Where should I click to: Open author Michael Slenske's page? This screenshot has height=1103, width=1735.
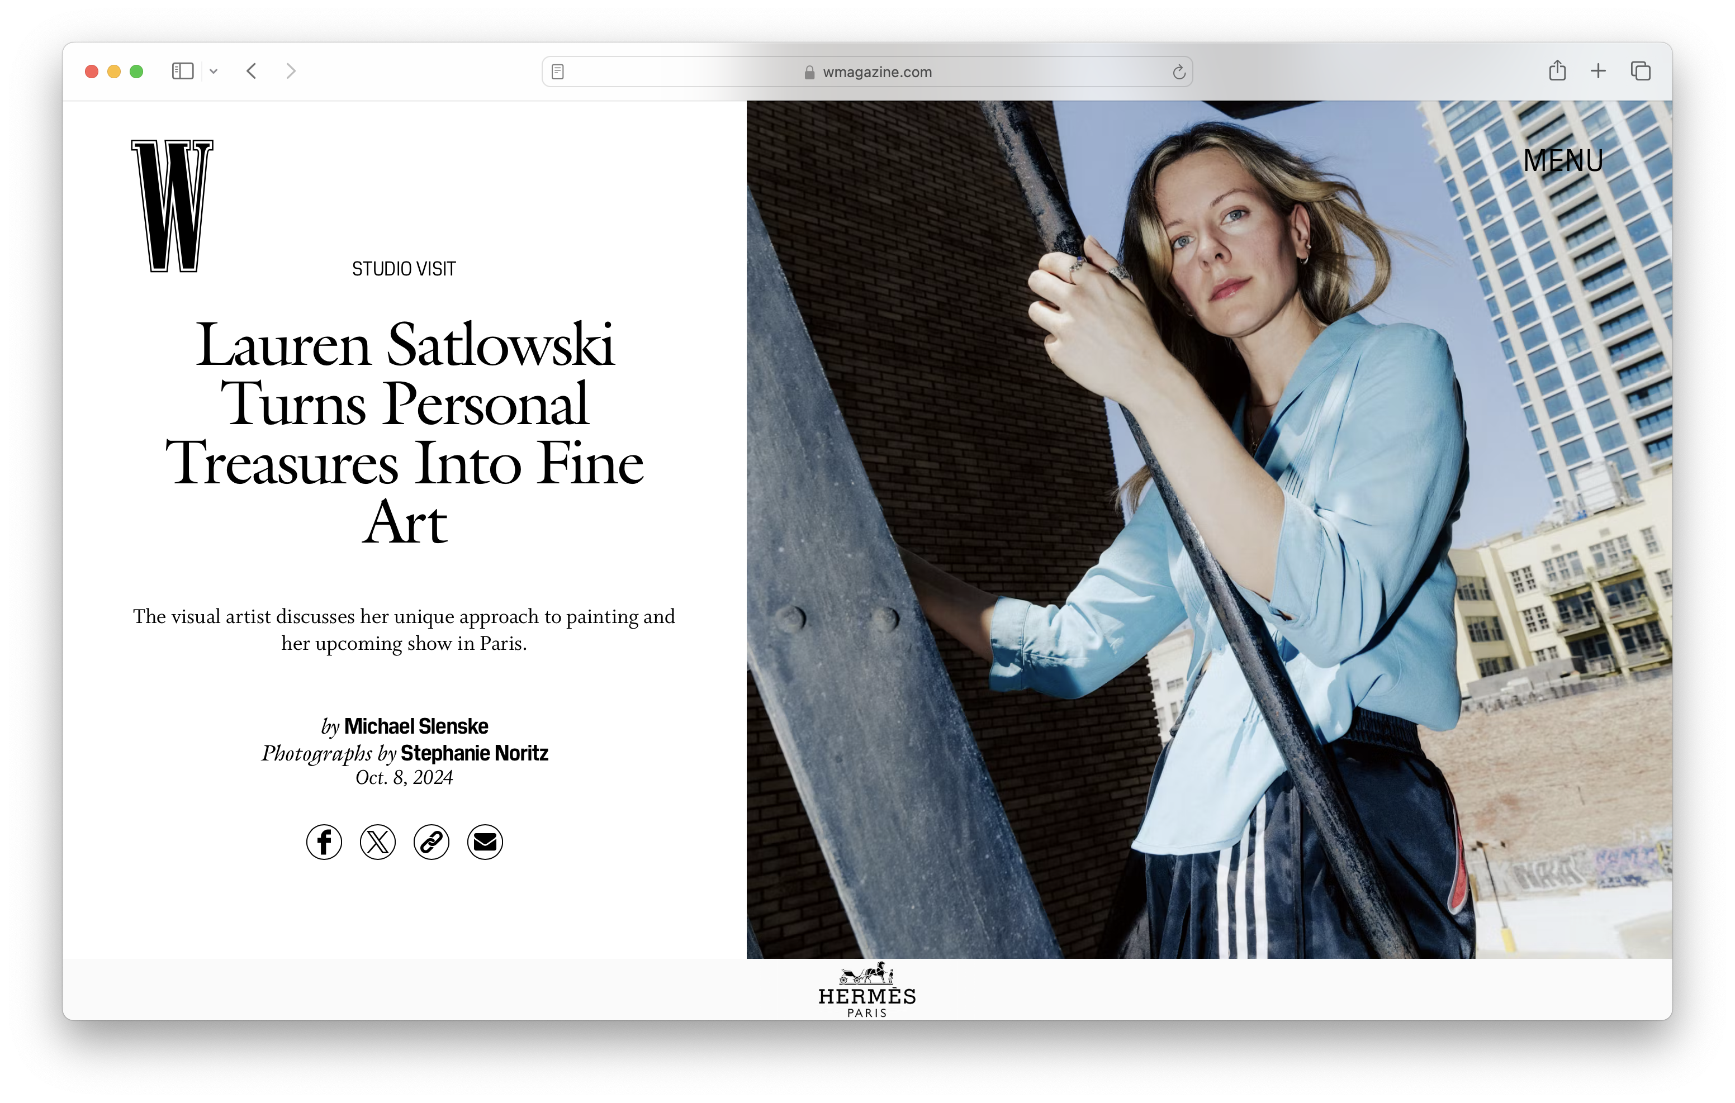pyautogui.click(x=416, y=726)
